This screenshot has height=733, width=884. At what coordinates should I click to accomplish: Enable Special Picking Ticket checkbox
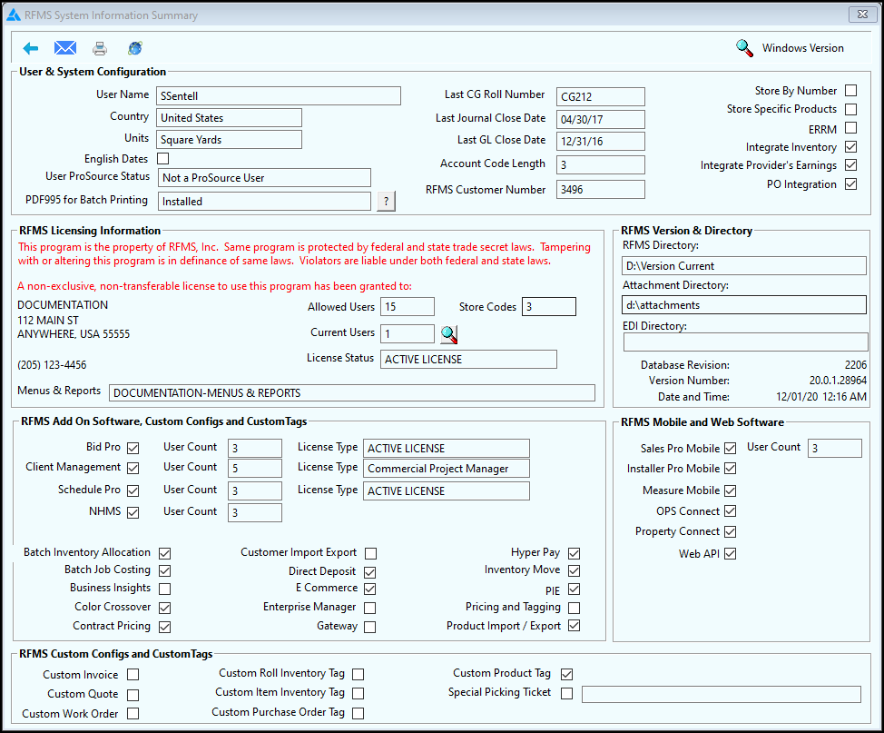(566, 693)
